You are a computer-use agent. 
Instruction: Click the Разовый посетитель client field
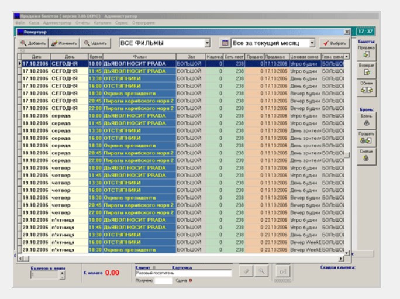pyautogui.click(x=183, y=273)
